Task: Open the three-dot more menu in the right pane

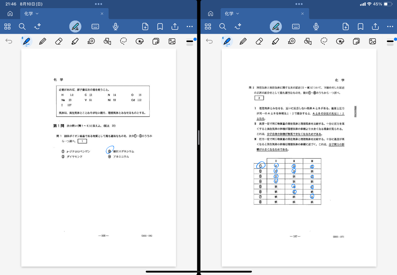Action: (x=390, y=27)
